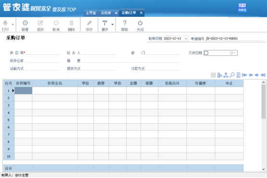Expand the 制单日期 date dropdown
Viewport: 267px width, 178px height.
[186, 39]
